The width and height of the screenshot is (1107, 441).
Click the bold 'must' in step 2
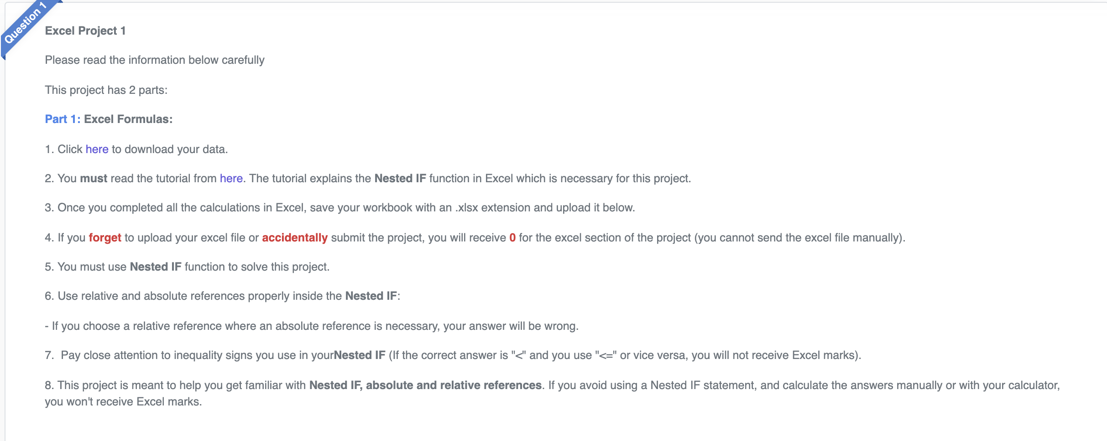pos(94,178)
